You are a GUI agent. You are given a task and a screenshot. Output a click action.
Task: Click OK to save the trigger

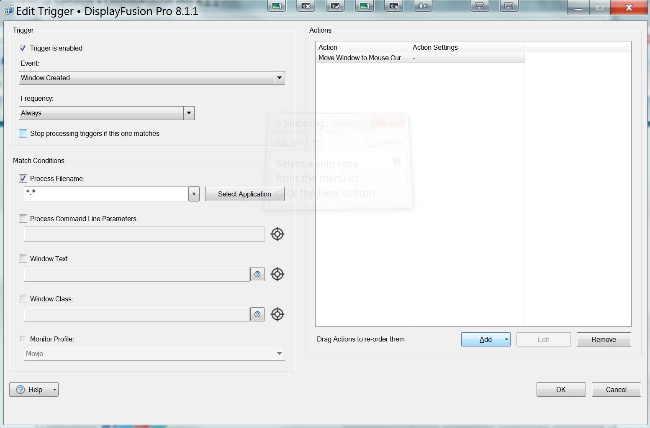(x=561, y=390)
